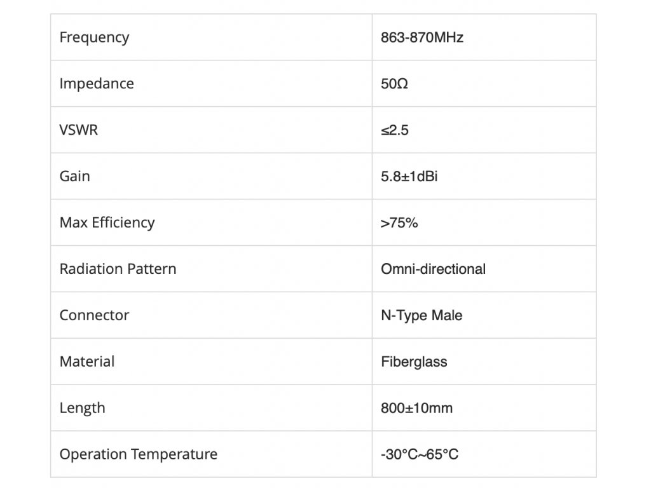Click the Max Efficiency label
The image size is (651, 488).
click(x=107, y=223)
